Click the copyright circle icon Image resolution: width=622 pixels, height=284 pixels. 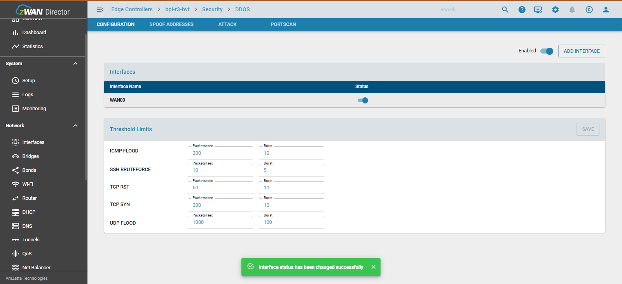(x=589, y=10)
